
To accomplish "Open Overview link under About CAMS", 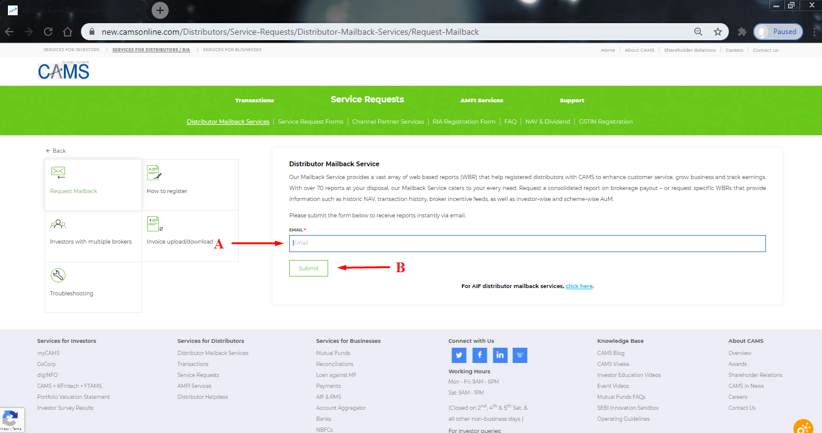I will coord(740,353).
